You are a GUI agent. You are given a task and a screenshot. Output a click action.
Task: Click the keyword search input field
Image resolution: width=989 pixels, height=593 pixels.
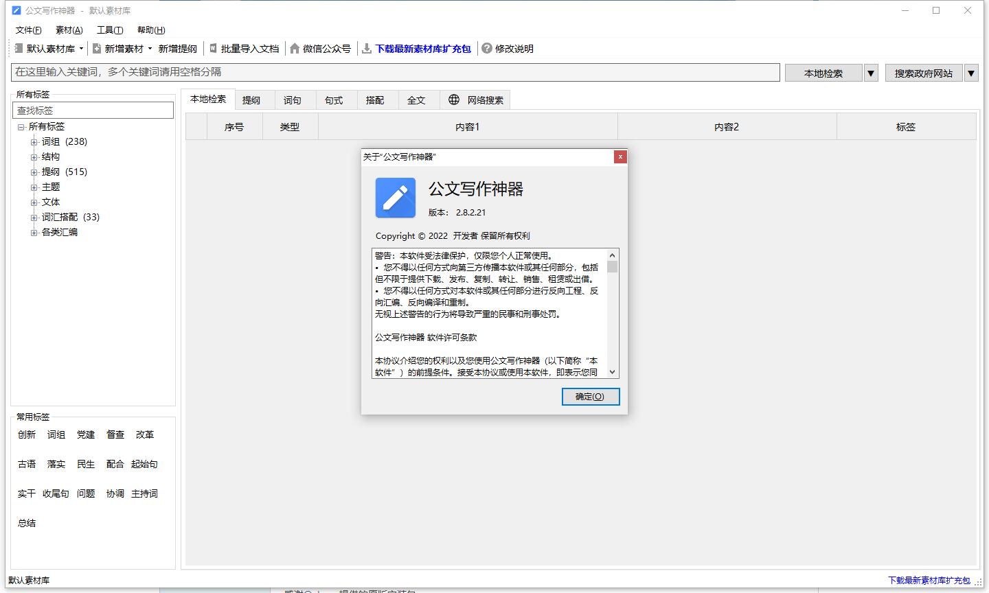[x=396, y=72]
